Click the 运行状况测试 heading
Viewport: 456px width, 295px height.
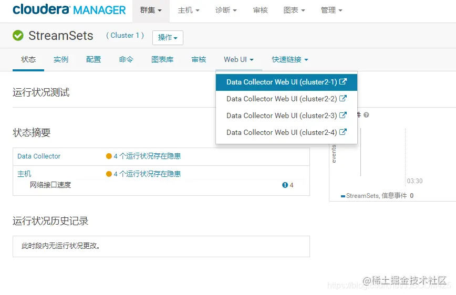[41, 92]
